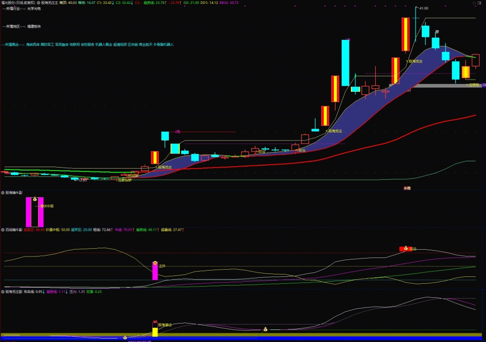Click the red 加仓 money bag marker

click(406, 248)
